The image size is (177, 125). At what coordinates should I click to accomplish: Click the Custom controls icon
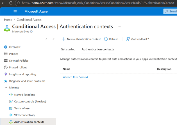coord(11,101)
